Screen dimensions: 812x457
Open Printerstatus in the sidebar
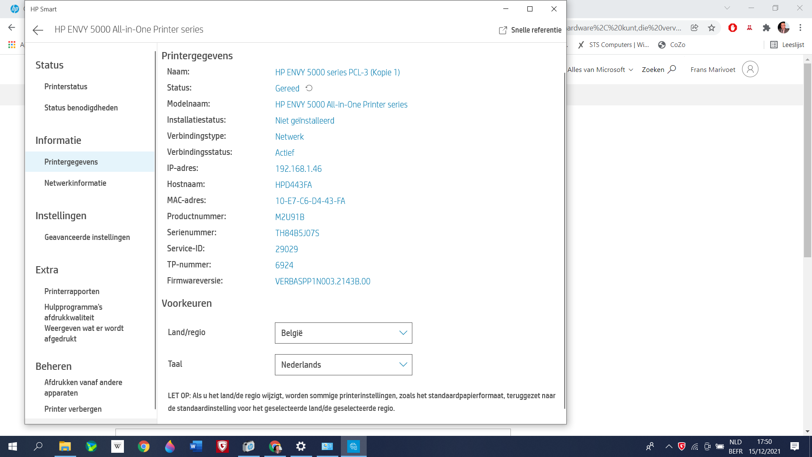(66, 86)
